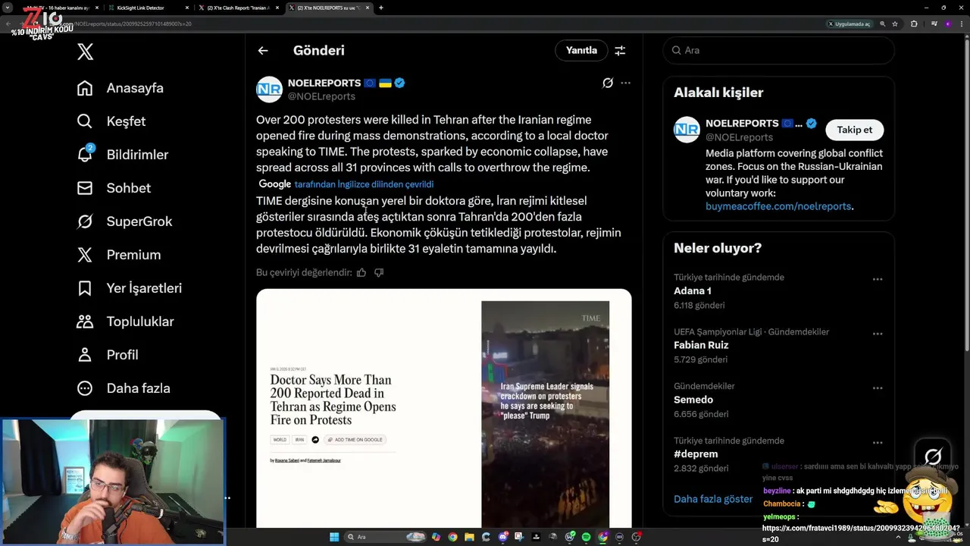Click the Yanıtla reply button
This screenshot has height=546, width=970.
click(581, 51)
